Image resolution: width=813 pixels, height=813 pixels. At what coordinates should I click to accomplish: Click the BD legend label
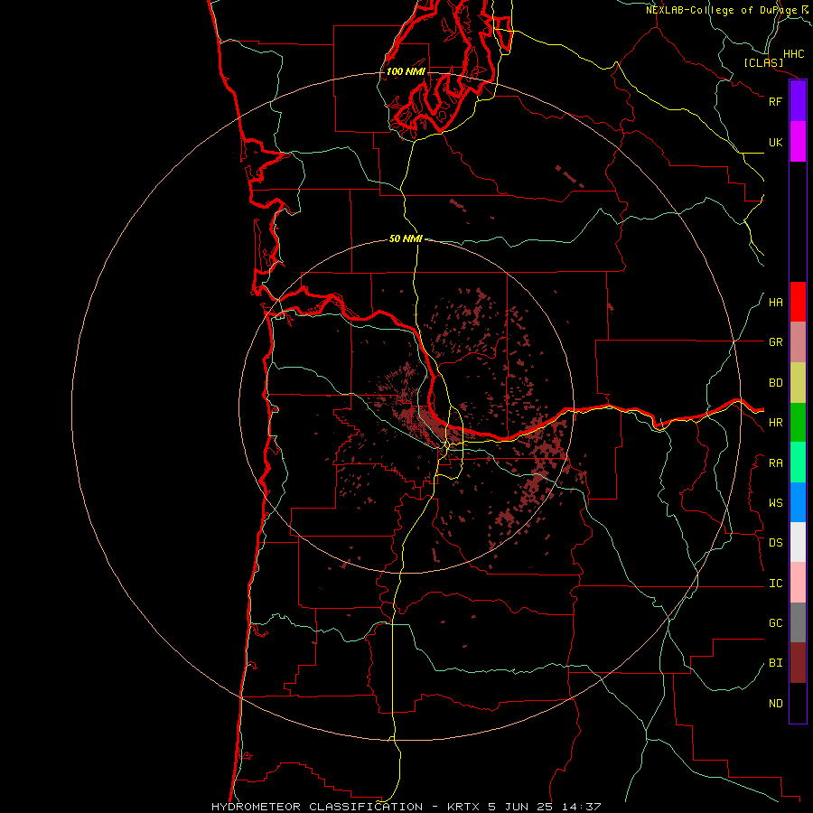(x=775, y=383)
